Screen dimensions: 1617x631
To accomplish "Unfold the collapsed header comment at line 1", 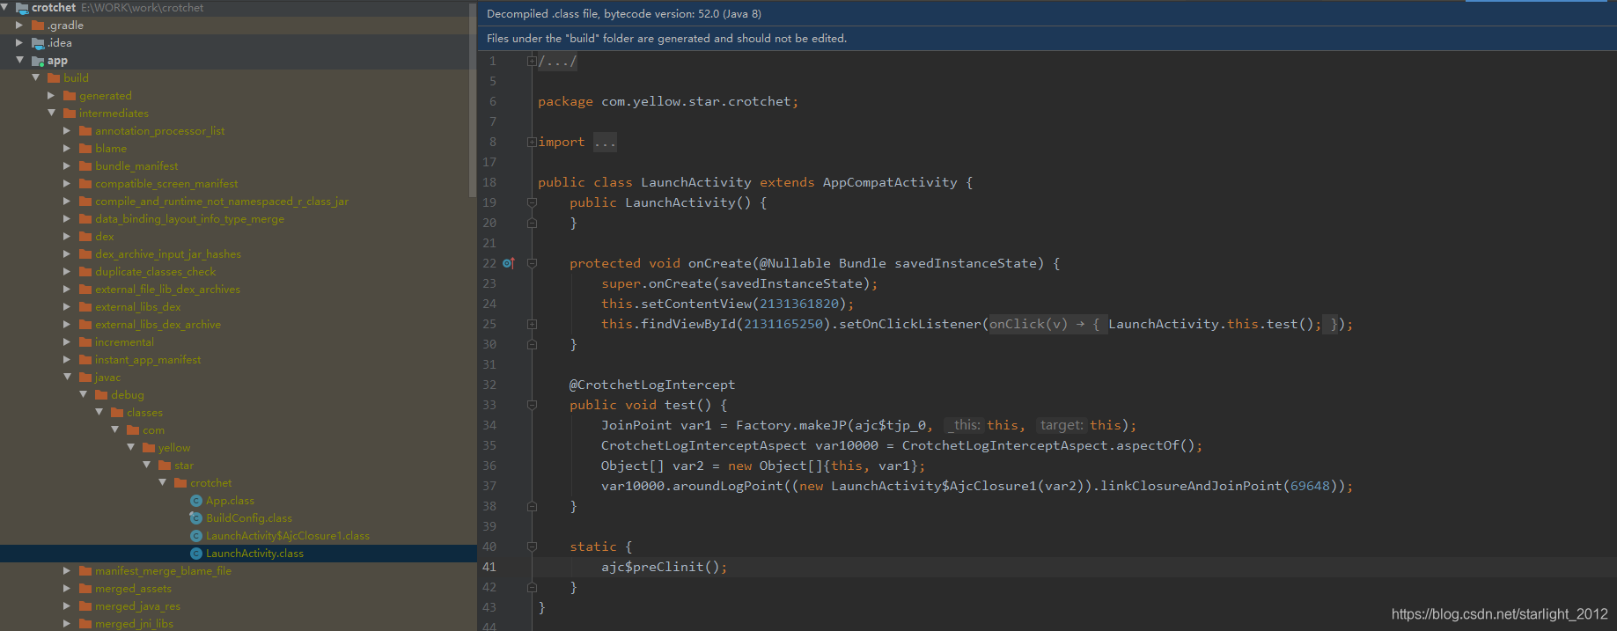I will point(532,61).
